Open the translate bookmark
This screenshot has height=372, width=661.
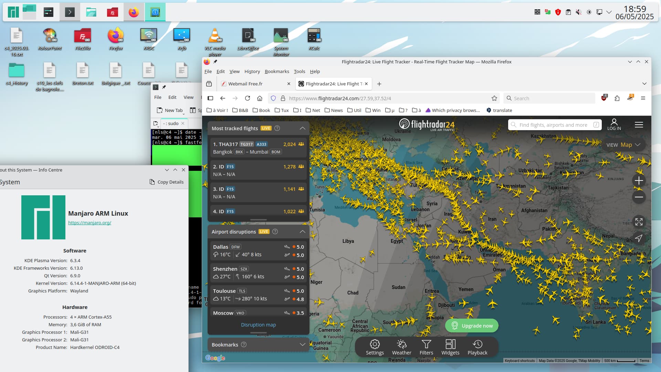[x=499, y=110]
